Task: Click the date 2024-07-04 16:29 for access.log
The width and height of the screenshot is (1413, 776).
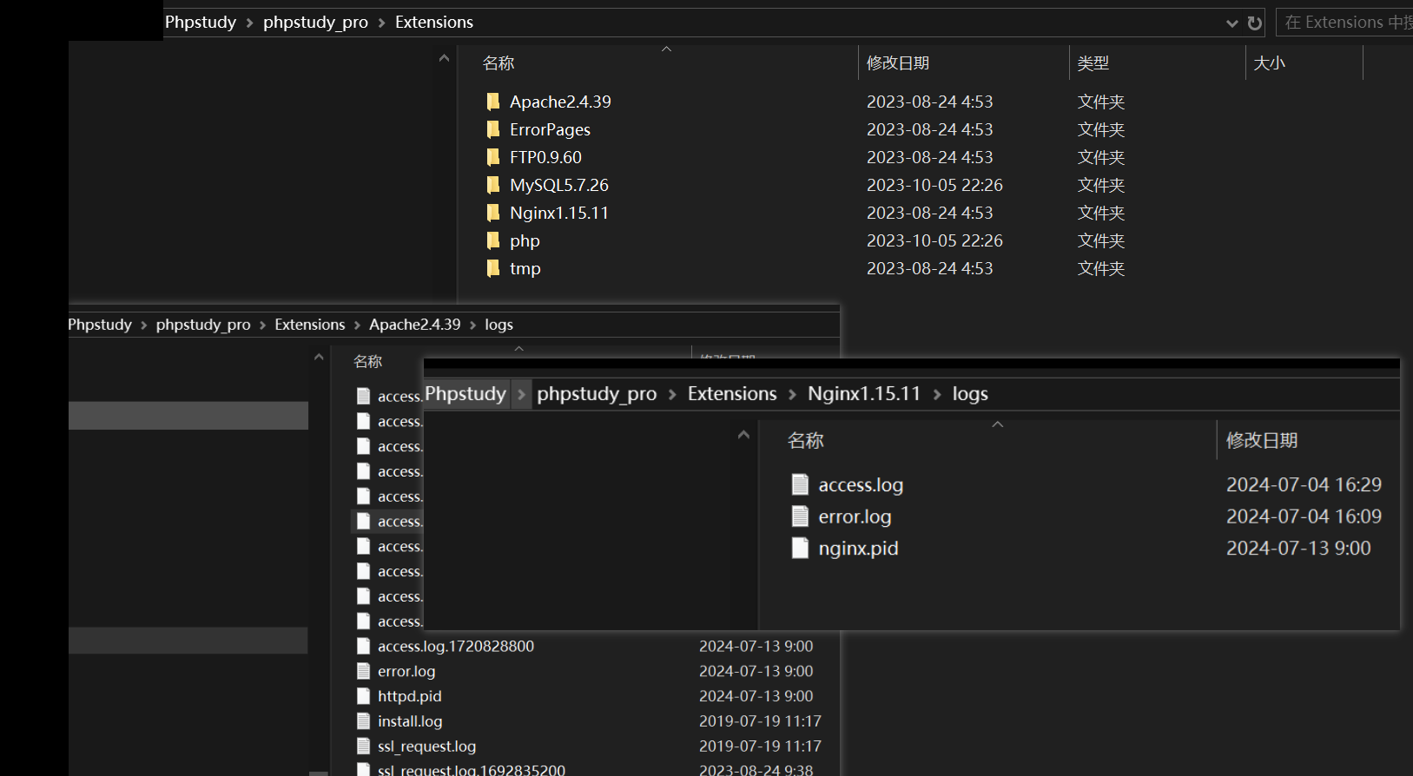Action: point(1304,484)
